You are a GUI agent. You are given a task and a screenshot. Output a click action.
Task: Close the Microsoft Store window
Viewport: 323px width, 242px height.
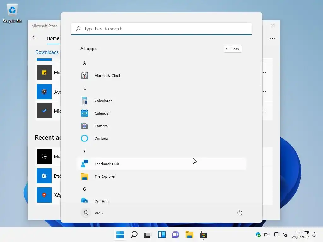(273, 26)
